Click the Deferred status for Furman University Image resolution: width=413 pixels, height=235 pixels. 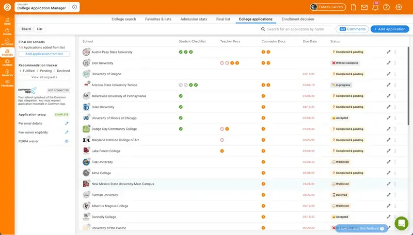point(340,195)
